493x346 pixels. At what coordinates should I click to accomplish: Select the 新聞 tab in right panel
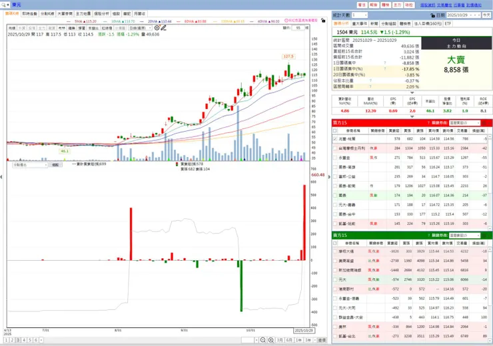(374, 23)
